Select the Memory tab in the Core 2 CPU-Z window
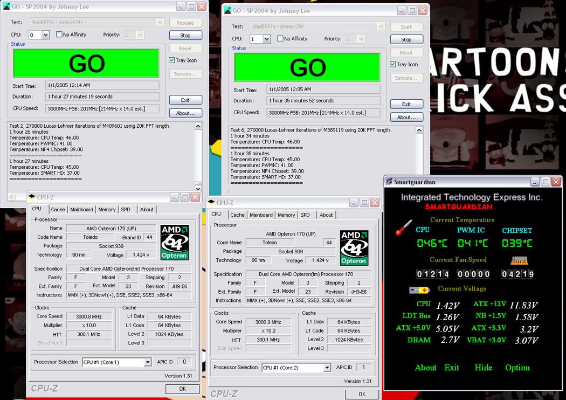The image size is (566, 400). click(x=286, y=215)
